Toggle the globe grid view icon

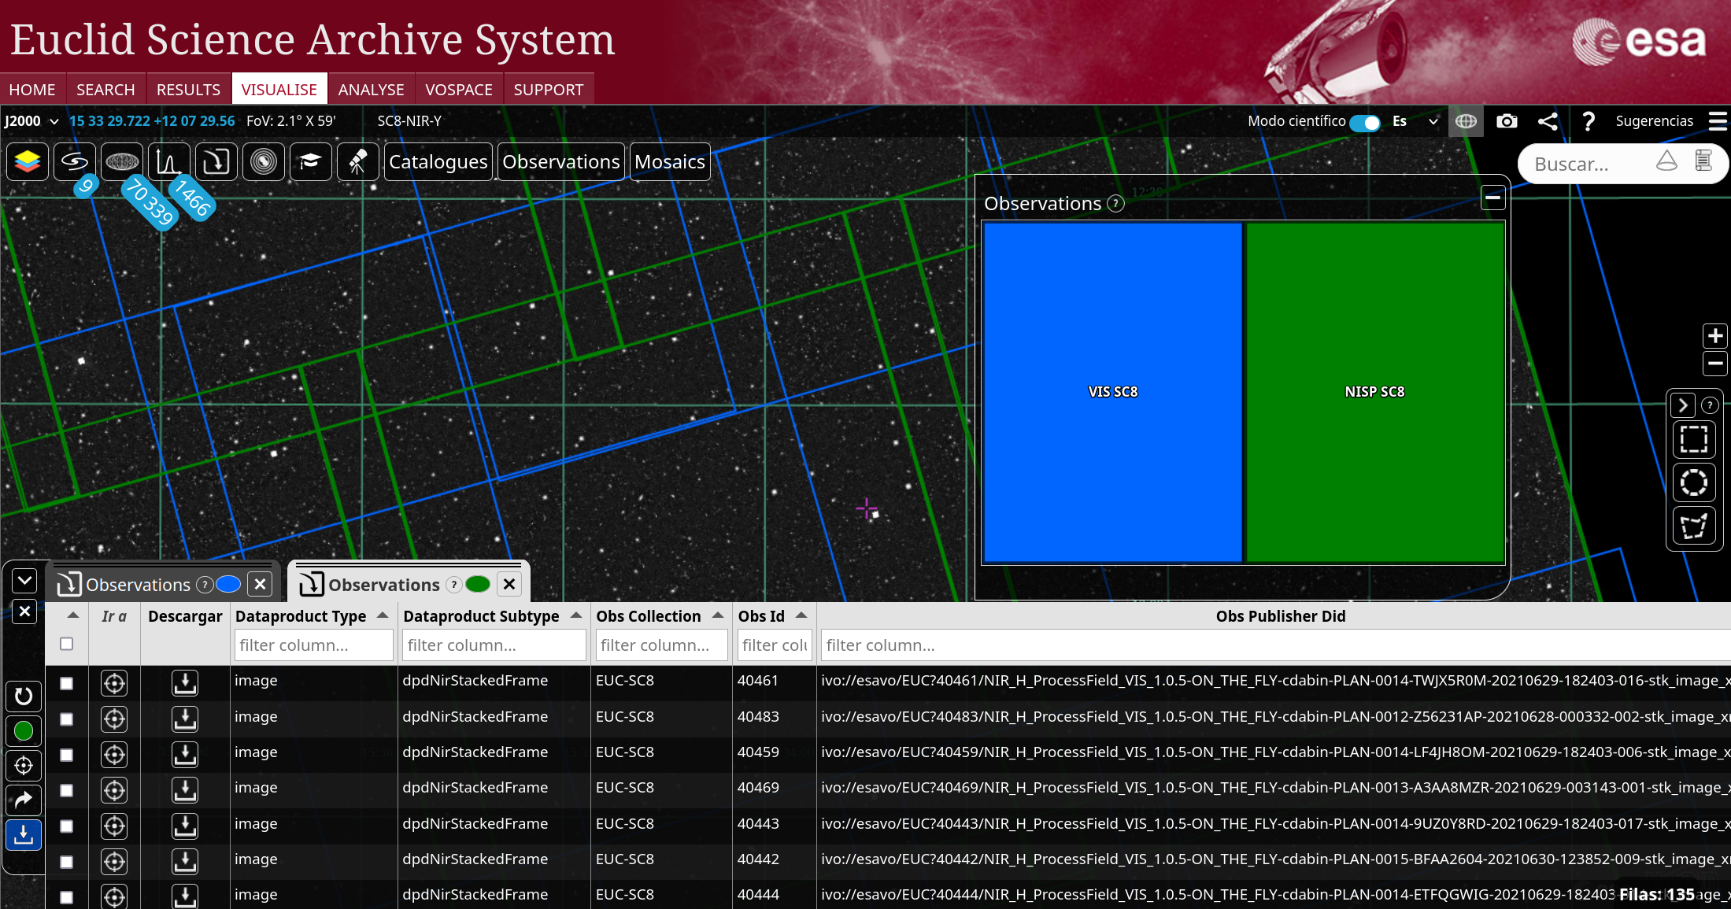tap(1466, 121)
